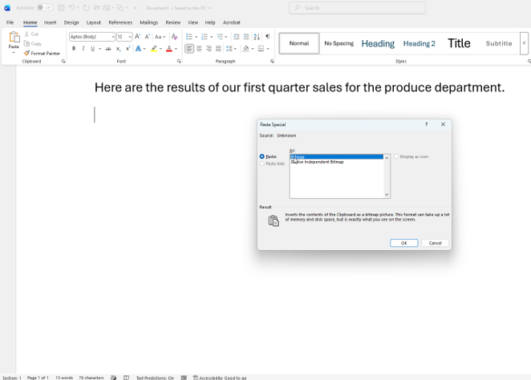Screen dimensions: 531x380
Task: Click the Save icon in title bar
Action: coord(61,7)
